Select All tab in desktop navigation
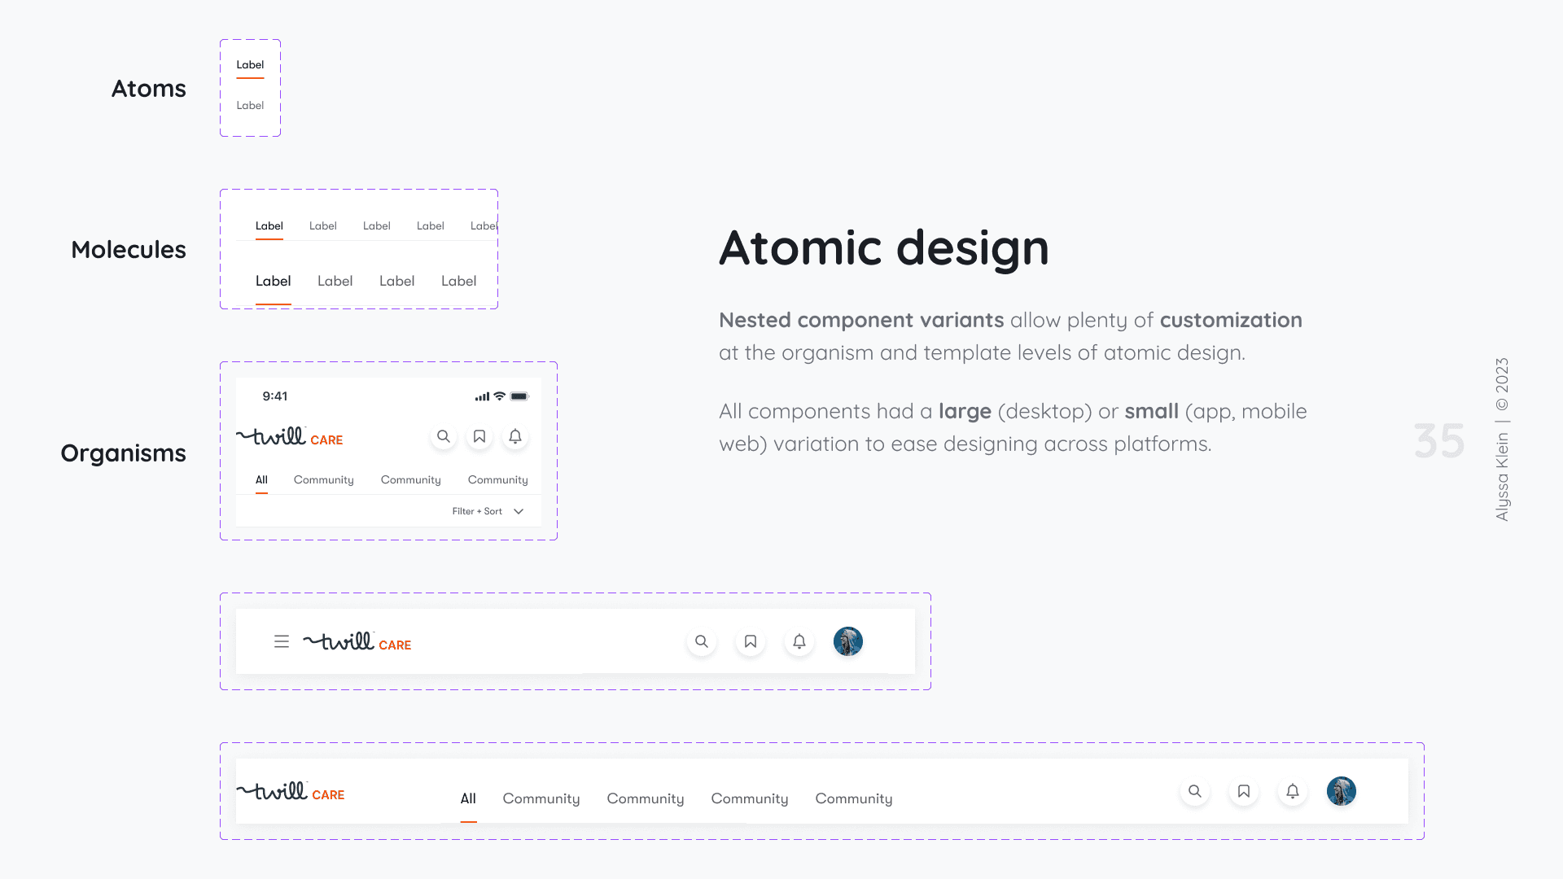The width and height of the screenshot is (1563, 879). [x=468, y=799]
